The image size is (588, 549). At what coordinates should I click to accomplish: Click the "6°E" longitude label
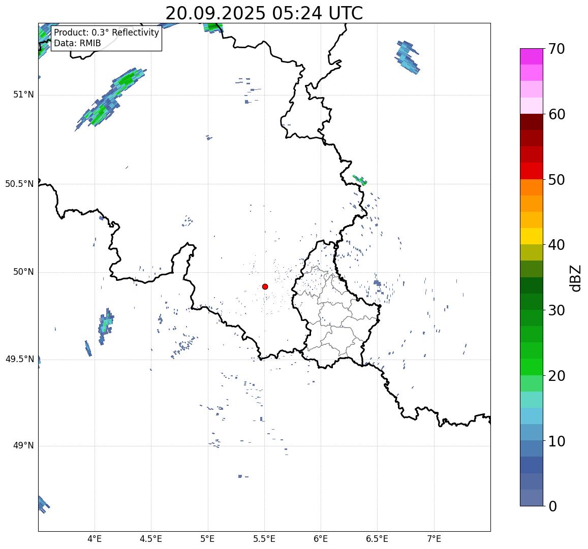point(321,539)
